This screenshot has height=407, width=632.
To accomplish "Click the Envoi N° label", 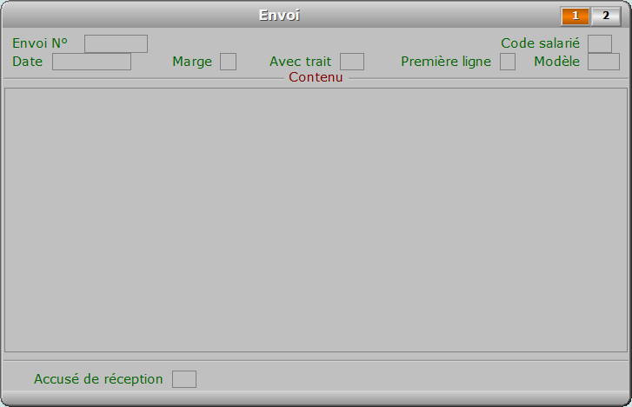I will (40, 43).
